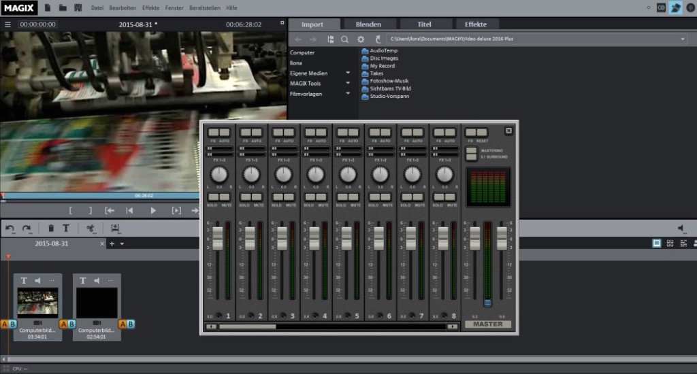Open a project via the folder icon
697x374 pixels.
(63, 7)
